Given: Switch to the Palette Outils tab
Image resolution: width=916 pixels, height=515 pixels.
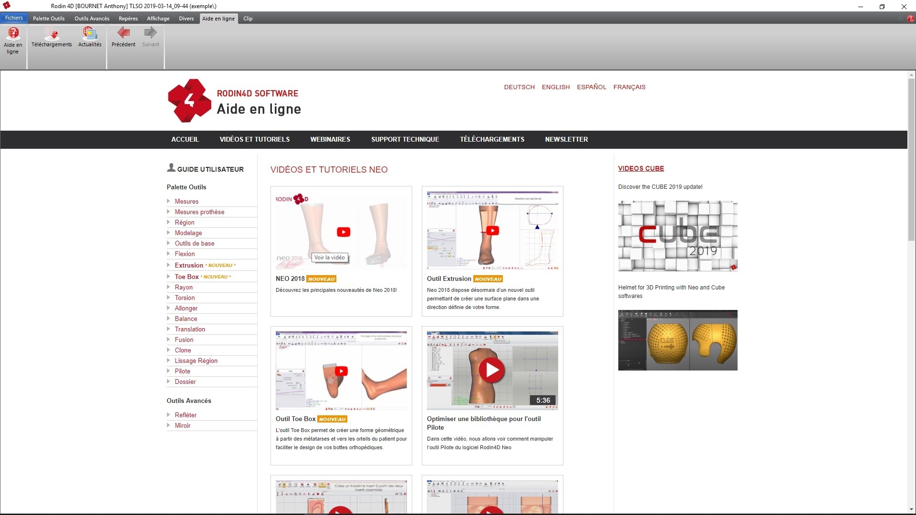Looking at the screenshot, I should [49, 19].
